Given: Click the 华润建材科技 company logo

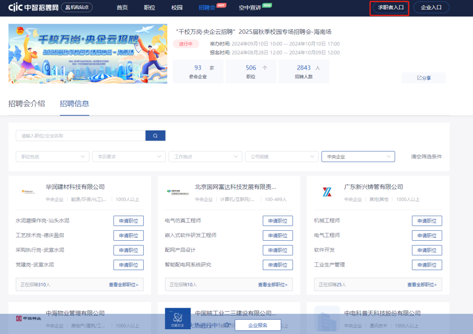Looking at the screenshot, I should 29,192.
